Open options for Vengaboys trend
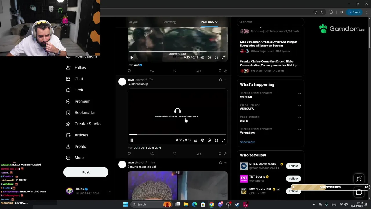371x209 pixels. pos(299,130)
